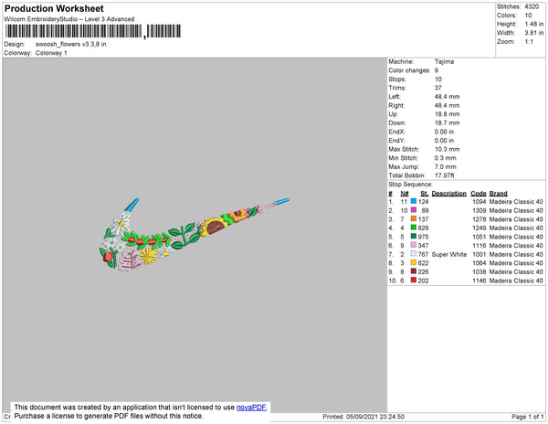
Task: Click the N# column header
Action: 405,194
